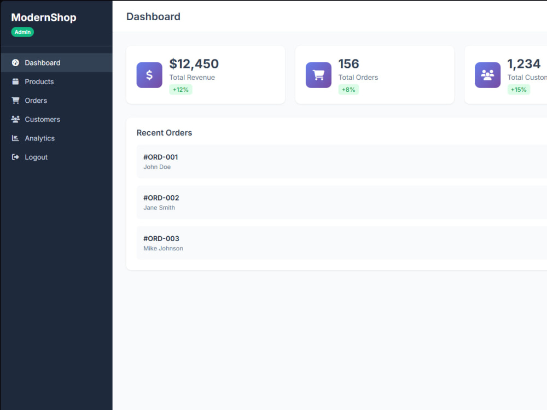Navigate to Customers
Screen dimensions: 547x410
coord(56,119)
